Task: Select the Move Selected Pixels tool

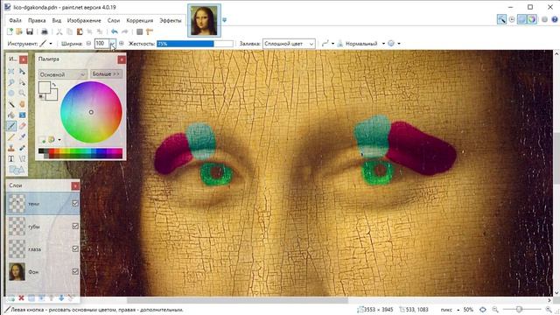Action: (x=22, y=72)
